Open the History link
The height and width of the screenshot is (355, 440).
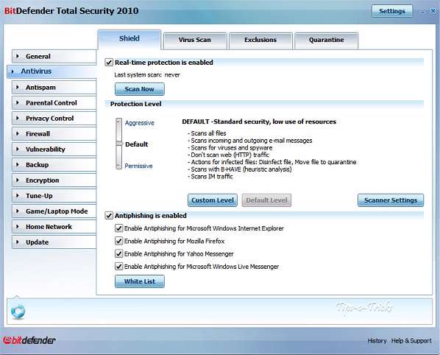377,341
